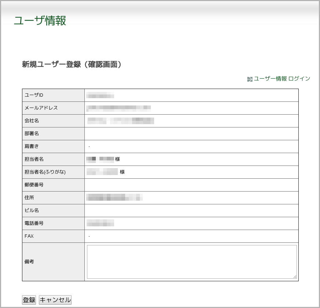Open the ユーザー情報 ログイン link
Image resolution: width=320 pixels, height=308 pixels.
pos(282,79)
